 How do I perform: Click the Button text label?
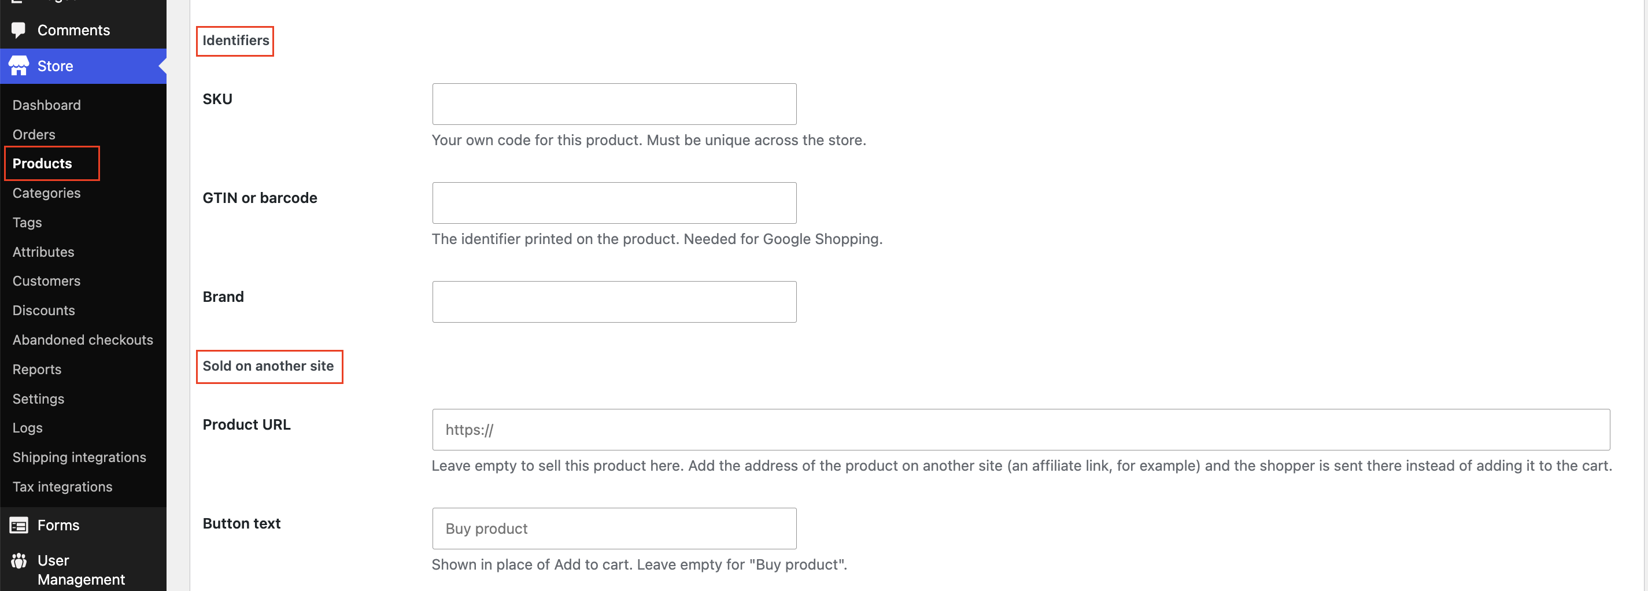[241, 524]
